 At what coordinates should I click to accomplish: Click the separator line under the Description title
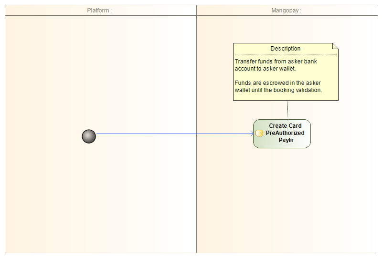(x=286, y=54)
